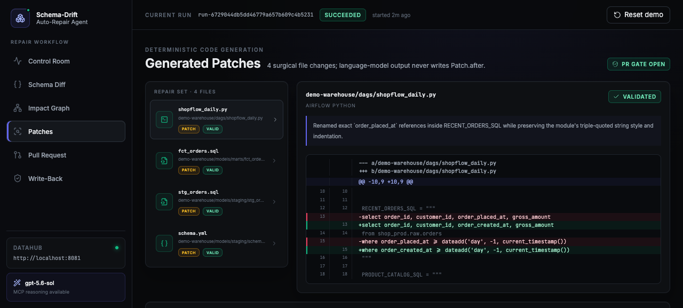The width and height of the screenshot is (683, 308).
Task: Click VALID tag under schema.yml
Action: tap(212, 252)
